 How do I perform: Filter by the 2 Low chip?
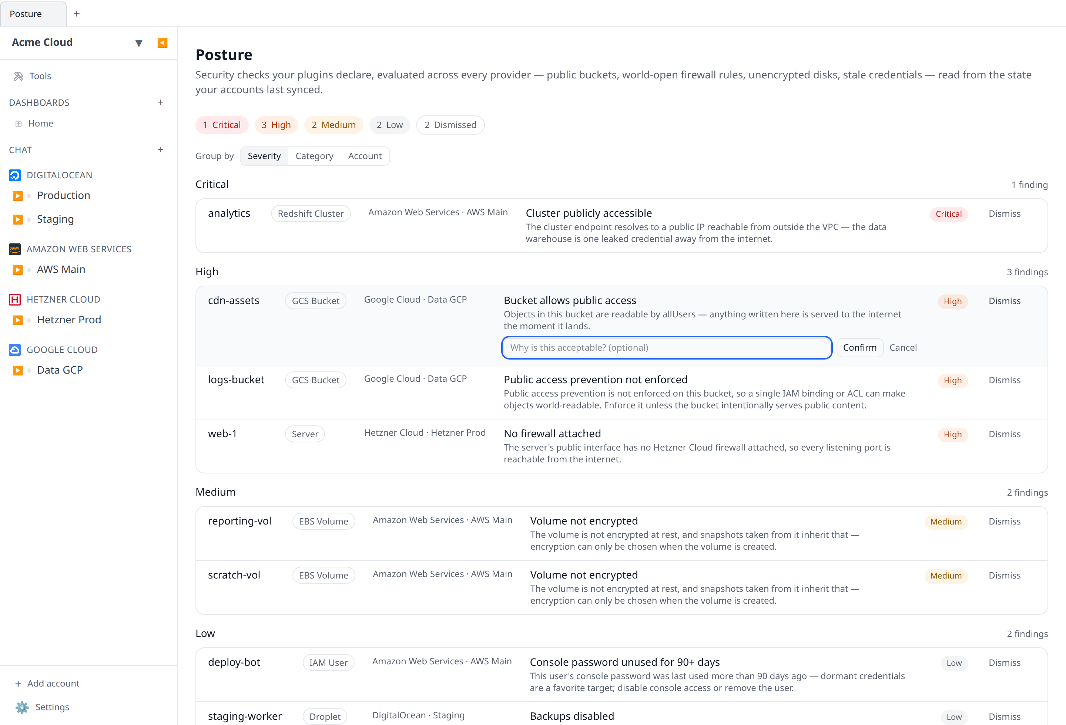(389, 125)
